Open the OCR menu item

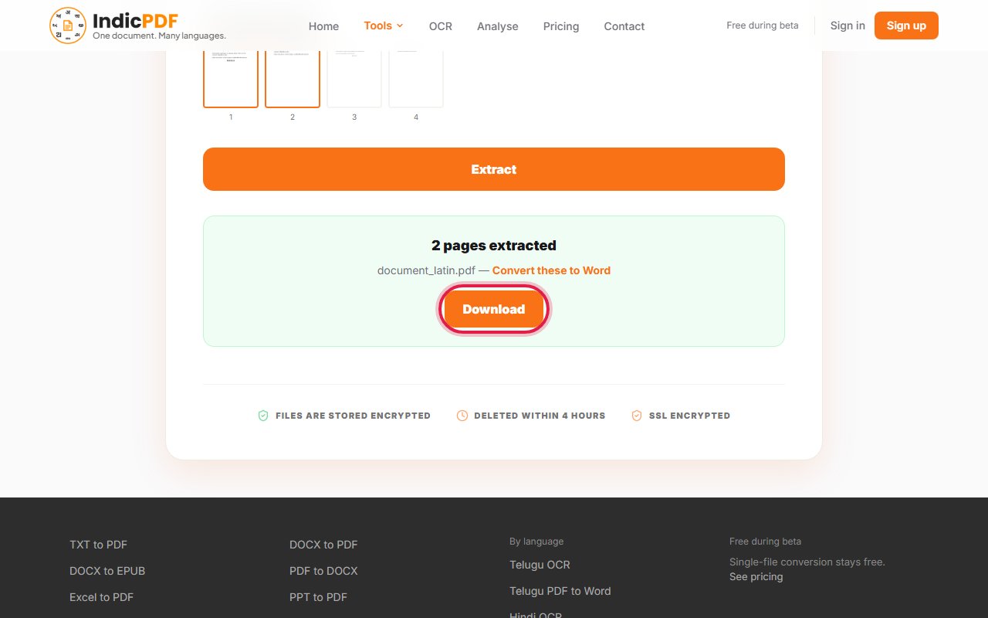tap(441, 26)
